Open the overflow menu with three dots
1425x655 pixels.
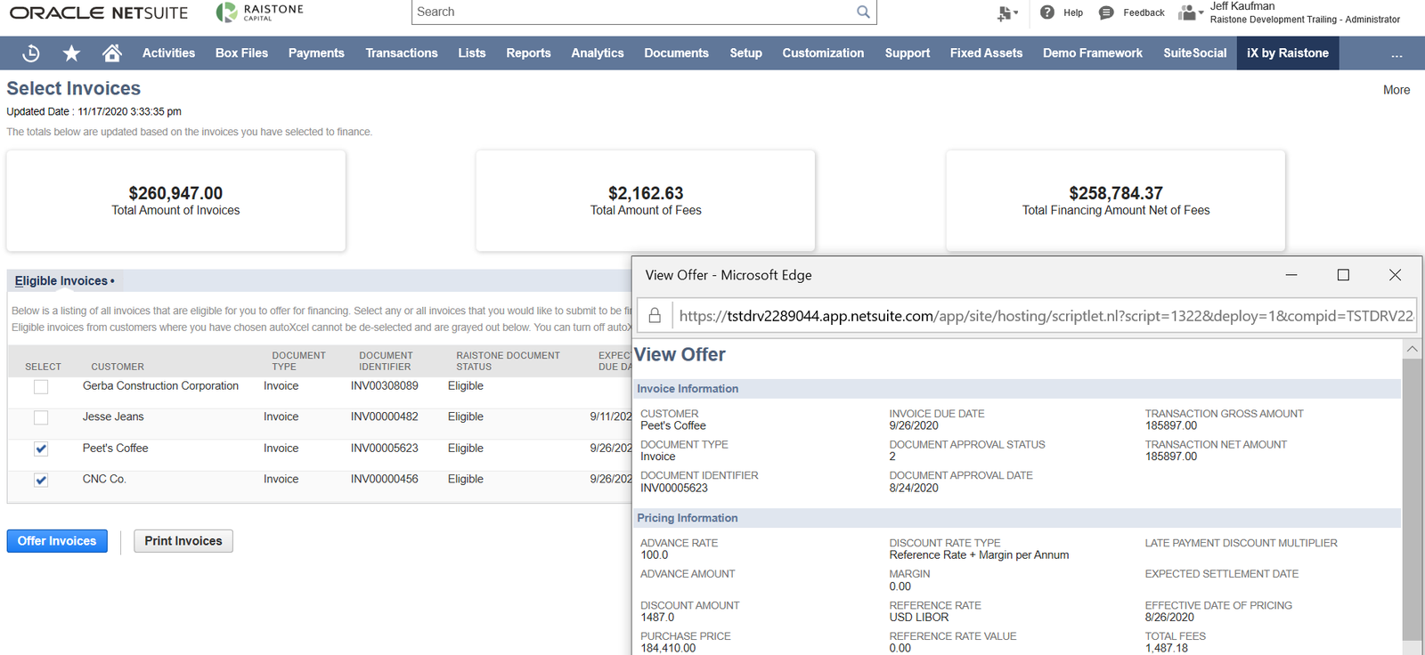1396,54
